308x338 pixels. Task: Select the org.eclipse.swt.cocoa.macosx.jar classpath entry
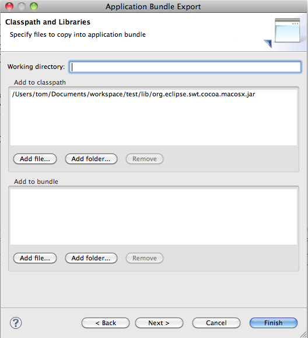[134, 94]
